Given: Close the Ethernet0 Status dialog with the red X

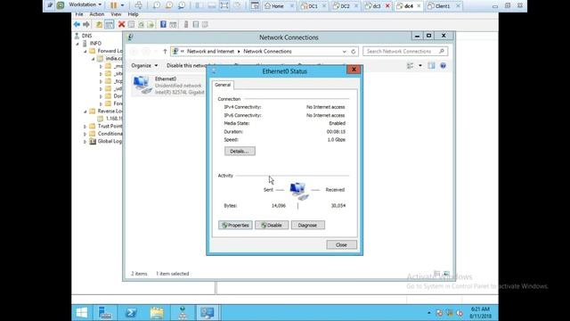Looking at the screenshot, I should click(354, 70).
